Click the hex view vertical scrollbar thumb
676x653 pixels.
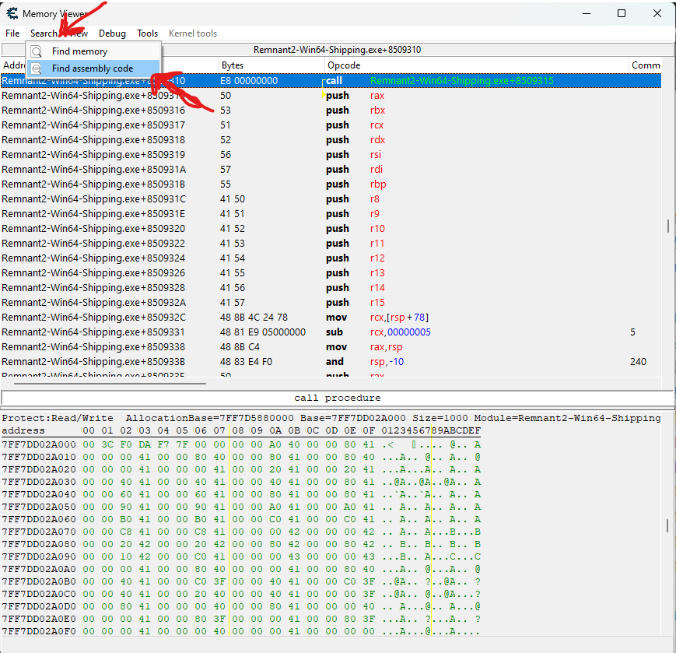pos(667,525)
